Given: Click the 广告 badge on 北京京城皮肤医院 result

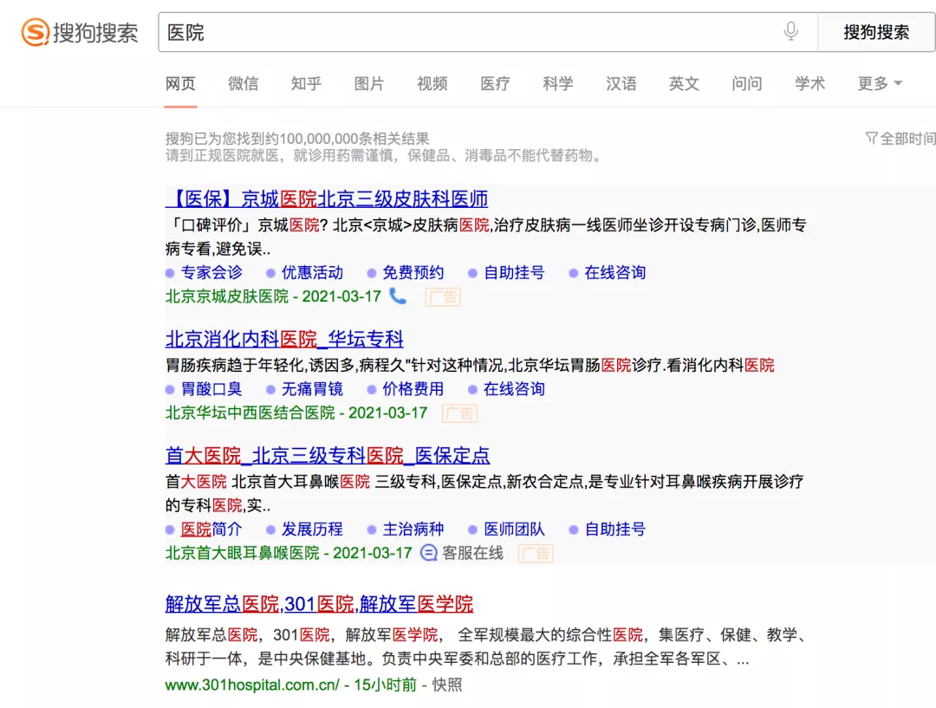Looking at the screenshot, I should [443, 296].
